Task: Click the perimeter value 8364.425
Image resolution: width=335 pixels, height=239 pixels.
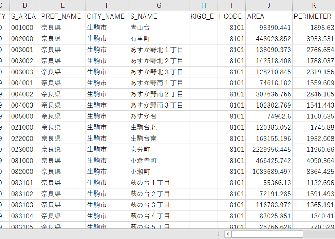Action: 314,172
